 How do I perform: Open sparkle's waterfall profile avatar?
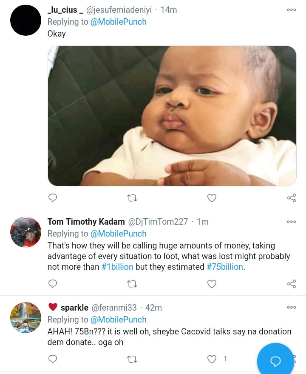pos(25,318)
